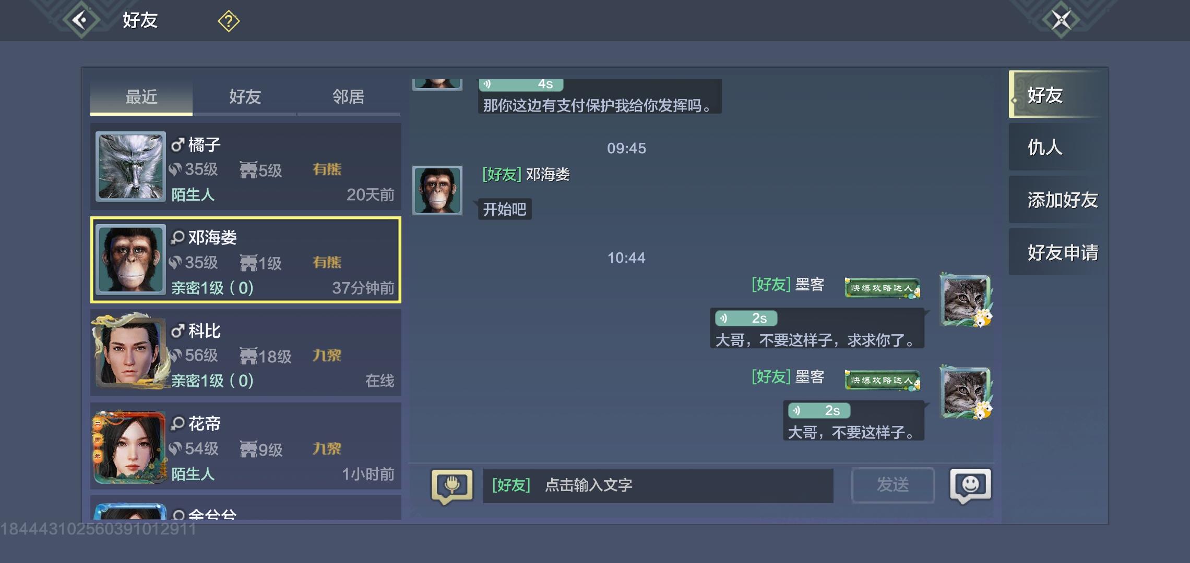Select 橘子 in the recent contacts list
Image resolution: width=1190 pixels, height=563 pixels.
[246, 167]
